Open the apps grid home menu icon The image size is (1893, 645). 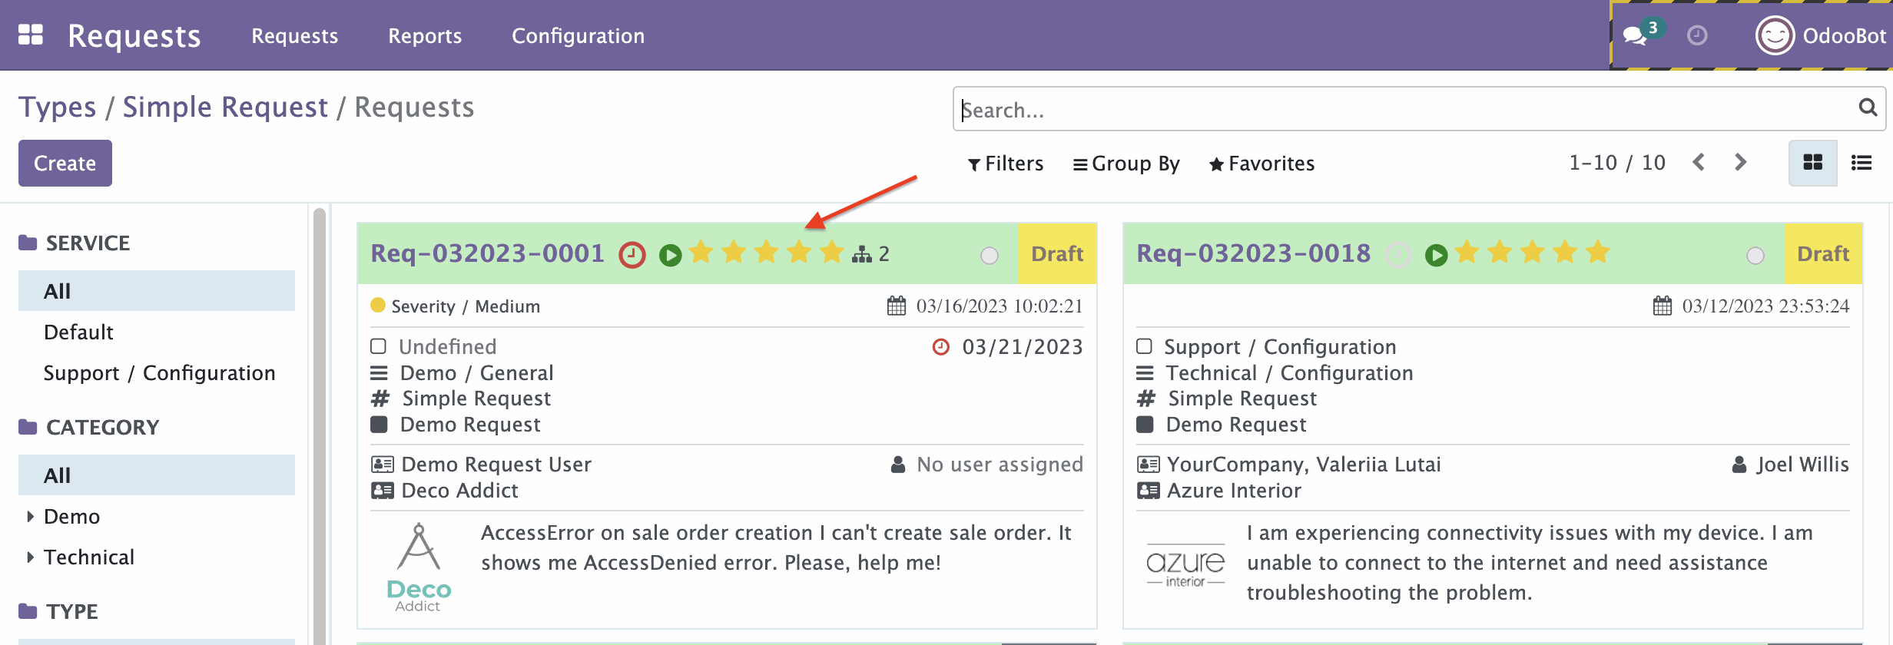[x=31, y=35]
